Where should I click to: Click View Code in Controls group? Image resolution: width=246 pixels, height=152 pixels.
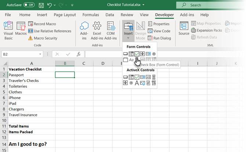tap(159, 31)
